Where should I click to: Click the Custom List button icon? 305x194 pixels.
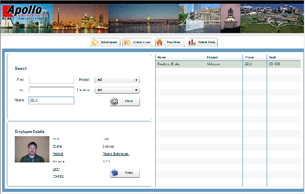(x=127, y=42)
